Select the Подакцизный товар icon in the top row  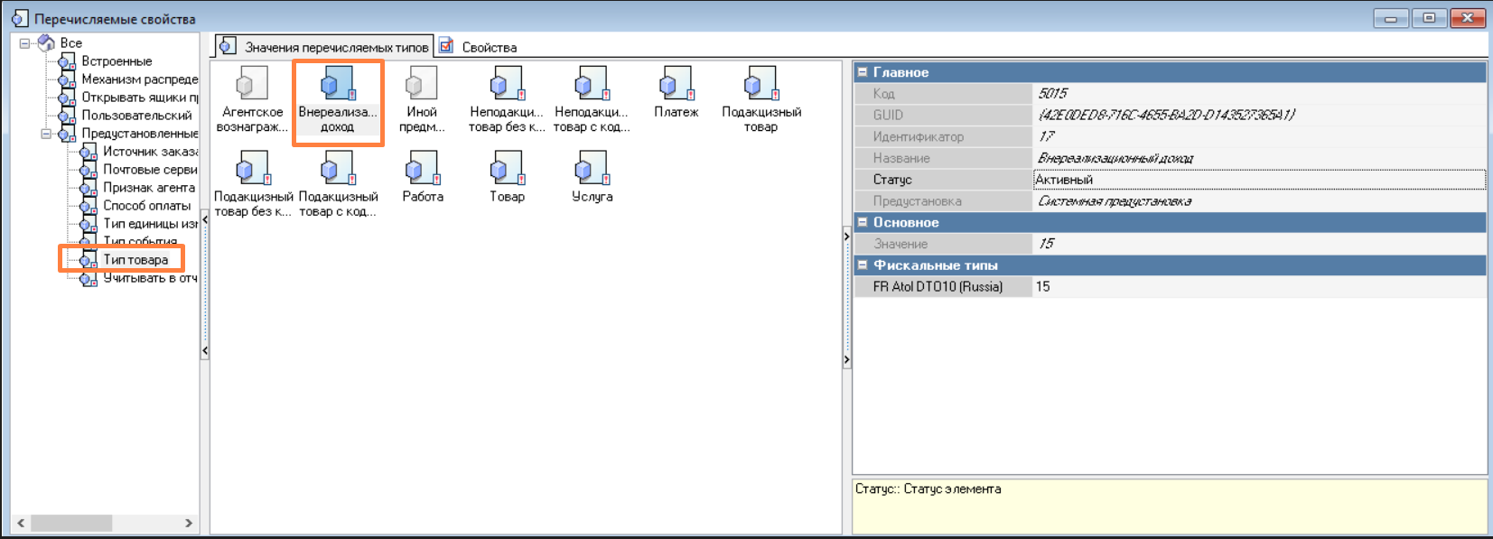pos(760,85)
